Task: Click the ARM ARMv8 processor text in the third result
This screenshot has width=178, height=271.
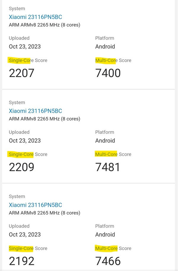Action: (44, 213)
